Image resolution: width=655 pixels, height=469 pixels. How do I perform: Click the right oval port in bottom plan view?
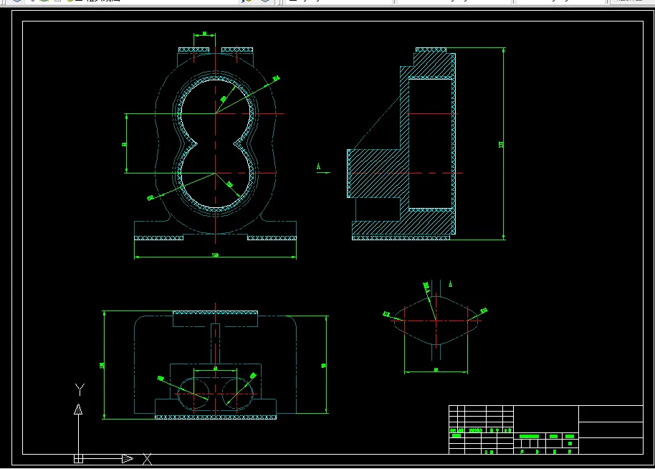pos(237,394)
